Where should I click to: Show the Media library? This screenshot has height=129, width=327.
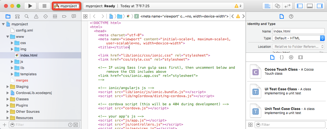(x=300, y=57)
